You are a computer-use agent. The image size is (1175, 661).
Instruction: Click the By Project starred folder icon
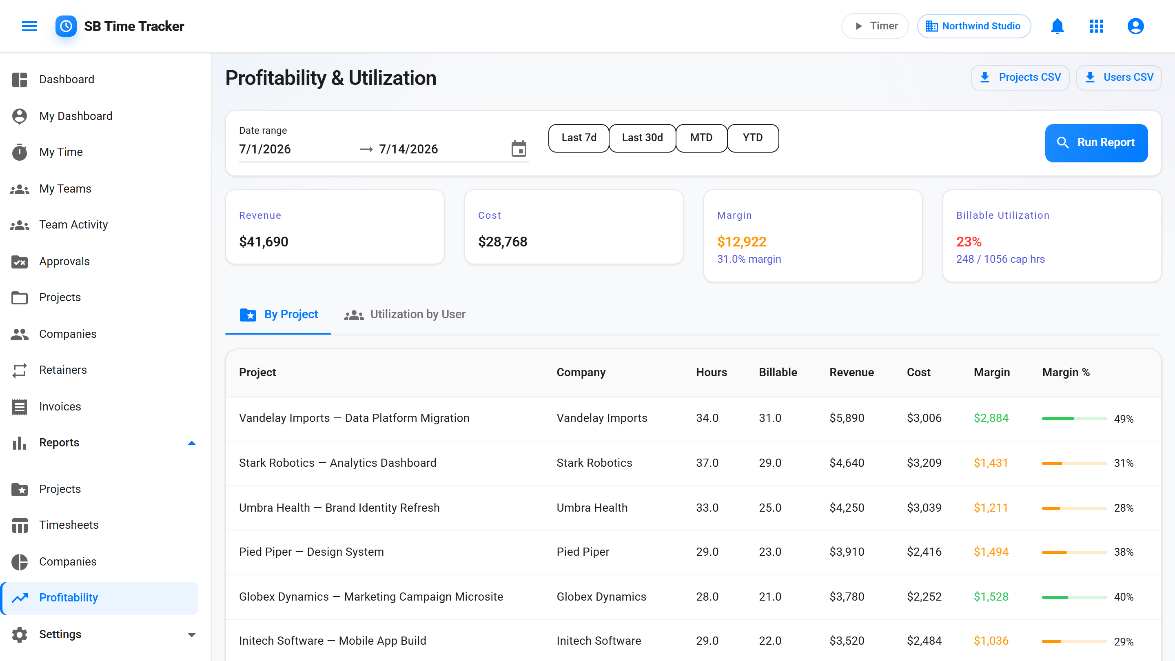[x=248, y=314]
